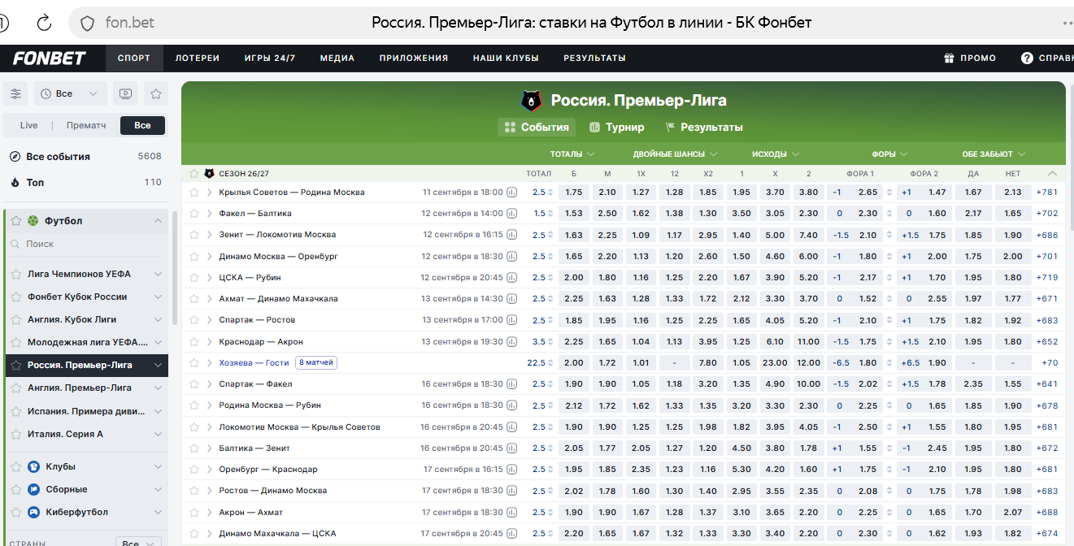Open the ФОРЫ column dropdown
This screenshot has height=546, width=1074.
[x=889, y=154]
